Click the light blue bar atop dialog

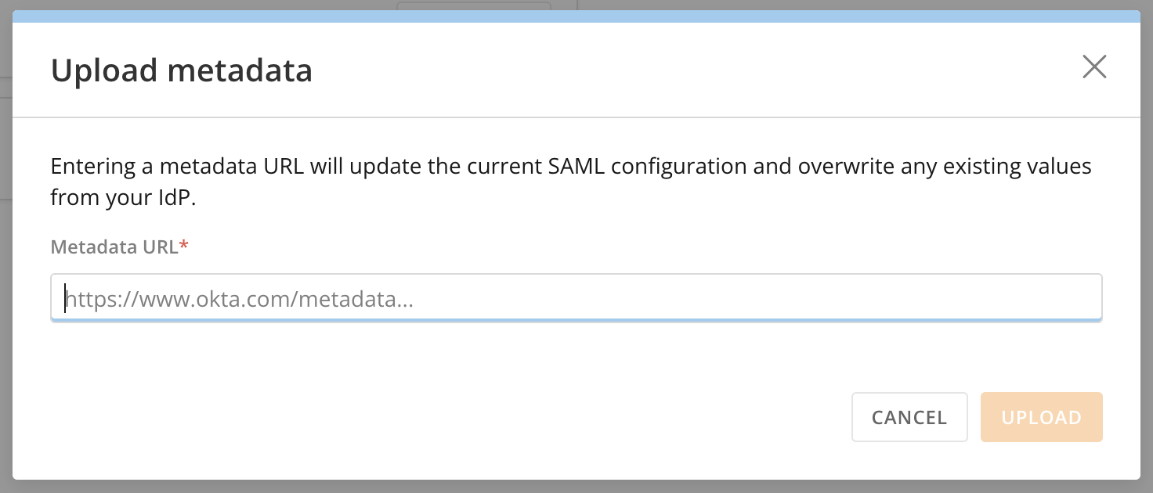pyautogui.click(x=576, y=16)
